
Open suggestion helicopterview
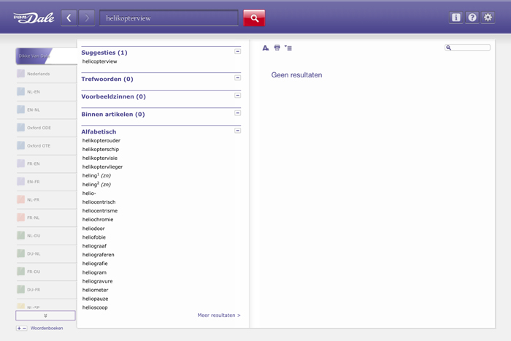[x=99, y=61]
